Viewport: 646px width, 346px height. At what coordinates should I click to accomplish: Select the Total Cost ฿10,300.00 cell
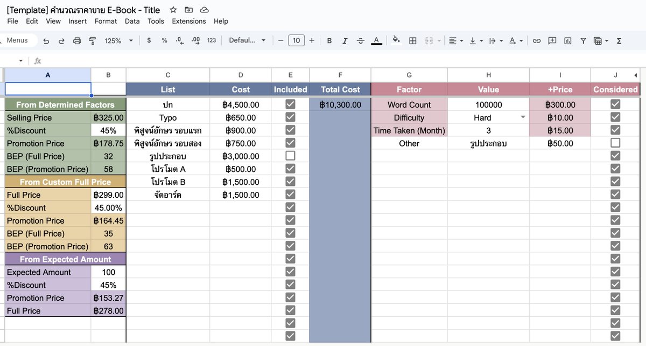pos(340,105)
